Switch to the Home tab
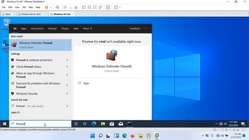 8,14
